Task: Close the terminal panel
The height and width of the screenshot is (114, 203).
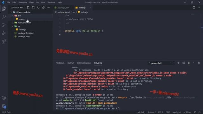Action: click(x=199, y=63)
